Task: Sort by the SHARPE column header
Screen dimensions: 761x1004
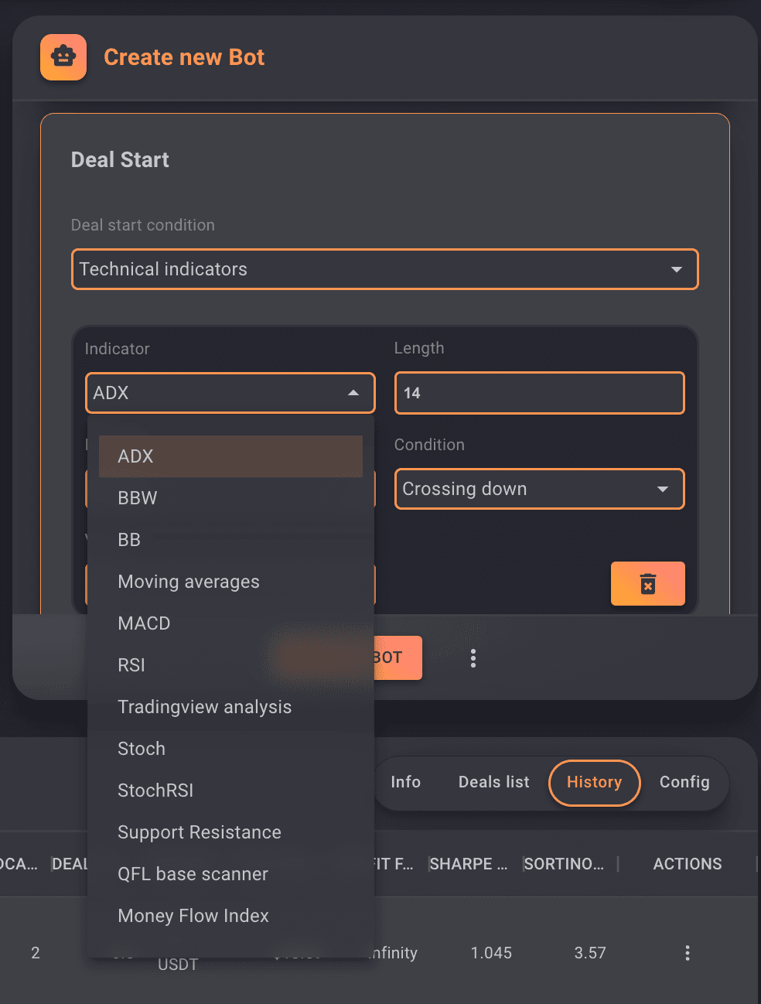Action: pos(468,864)
